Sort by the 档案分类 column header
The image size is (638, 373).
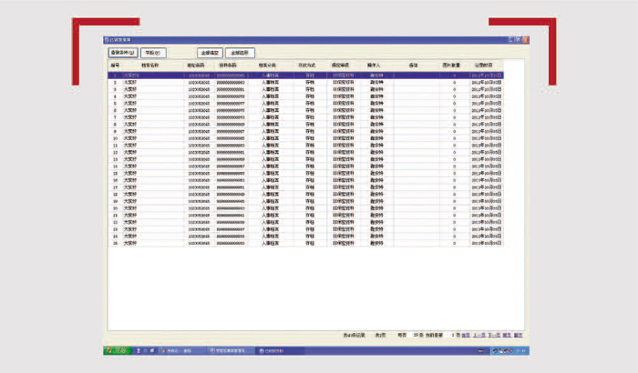[269, 66]
